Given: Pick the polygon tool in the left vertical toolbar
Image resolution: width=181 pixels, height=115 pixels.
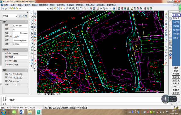Looking at the screenshot, I should tap(32, 24).
